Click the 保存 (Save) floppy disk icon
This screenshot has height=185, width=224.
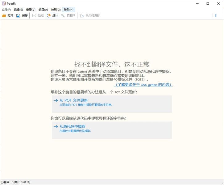coord(18,15)
